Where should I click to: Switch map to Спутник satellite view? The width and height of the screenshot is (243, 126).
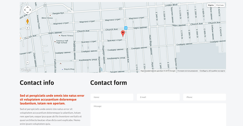tap(220, 5)
